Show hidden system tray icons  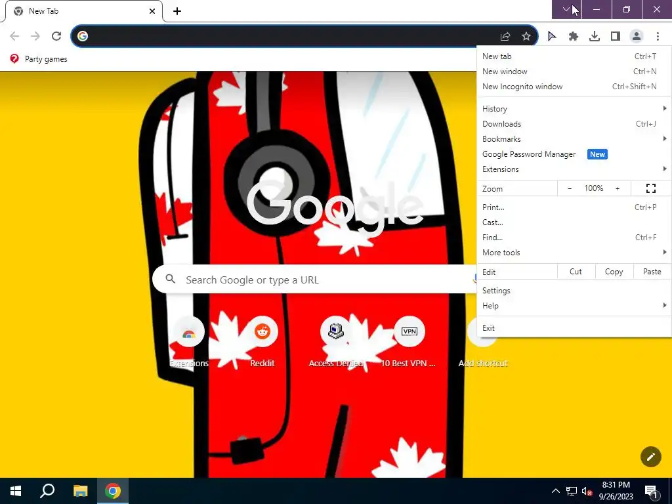coord(555,491)
